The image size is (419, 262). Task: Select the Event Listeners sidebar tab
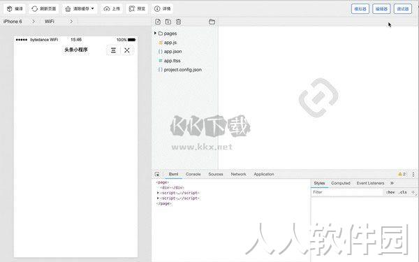click(370, 183)
